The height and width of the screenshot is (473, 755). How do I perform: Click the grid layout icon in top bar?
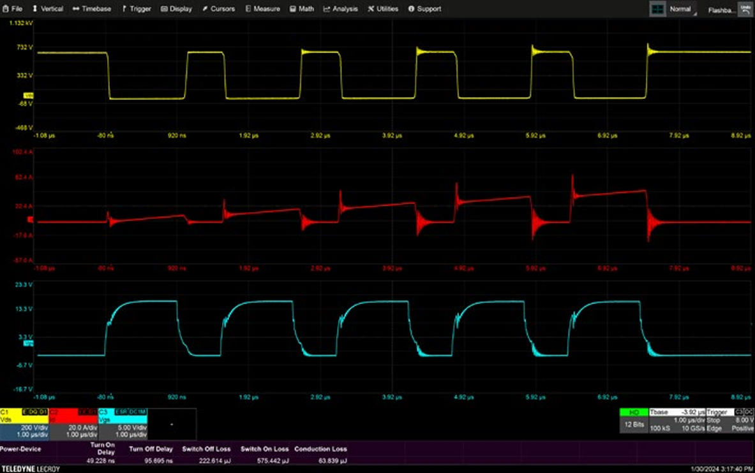click(x=657, y=9)
